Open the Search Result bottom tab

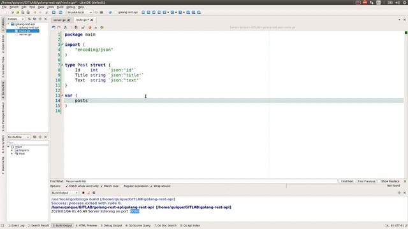pyautogui.click(x=38, y=226)
